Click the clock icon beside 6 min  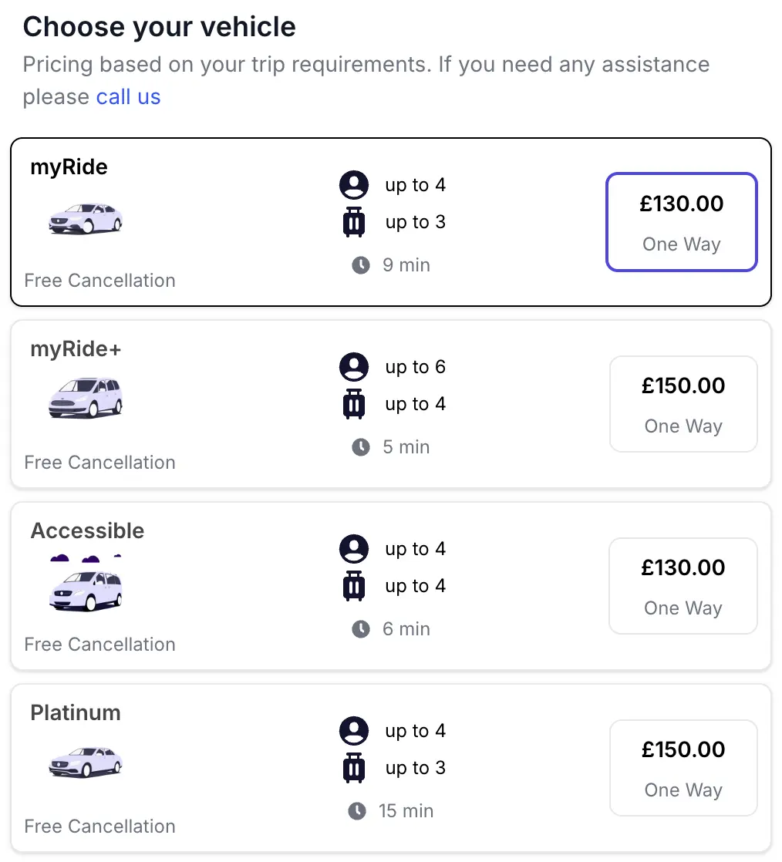pyautogui.click(x=361, y=629)
